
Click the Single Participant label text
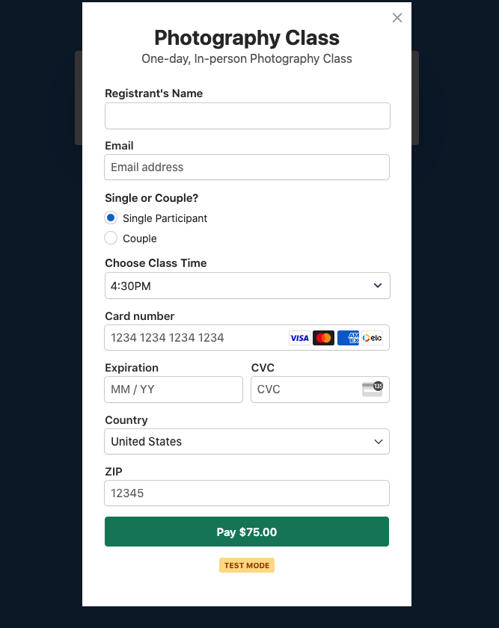[165, 218]
